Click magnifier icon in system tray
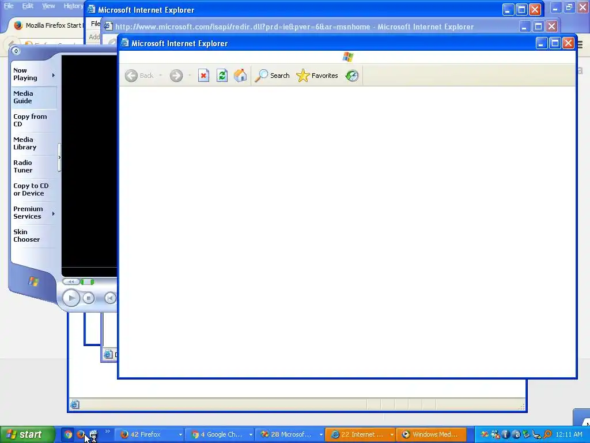The image size is (590, 443). click(547, 434)
